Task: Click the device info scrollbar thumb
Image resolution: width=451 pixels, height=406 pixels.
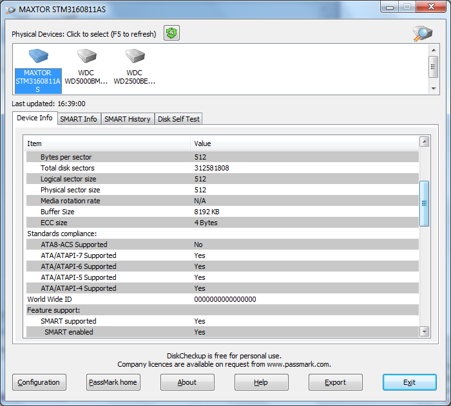Action: coord(424,203)
